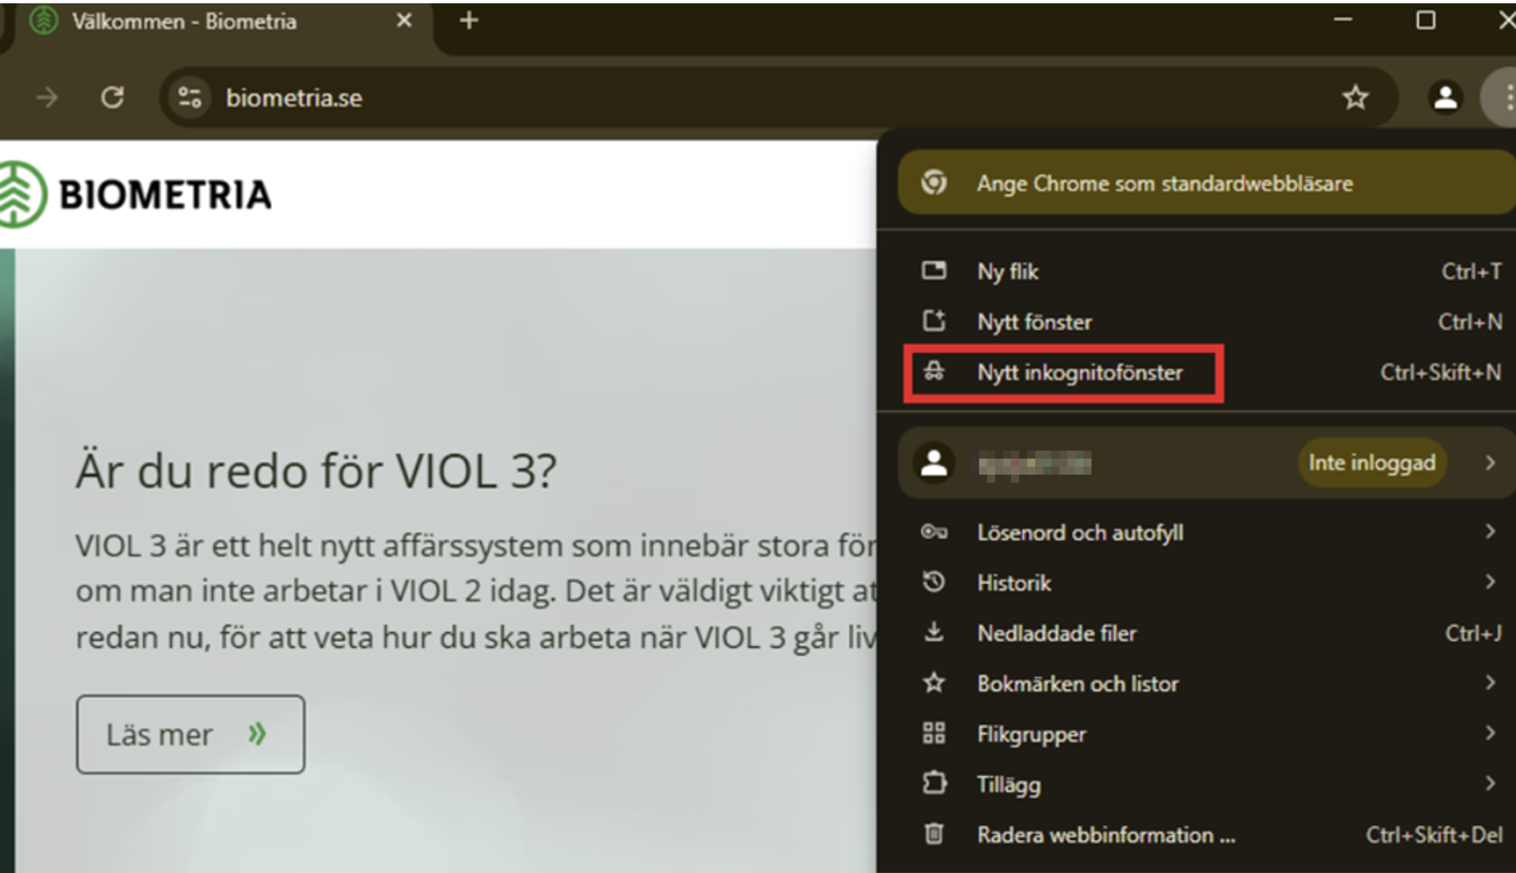Click Ange Chrome som standardwebbläsare banner
1516x873 pixels.
(1206, 182)
